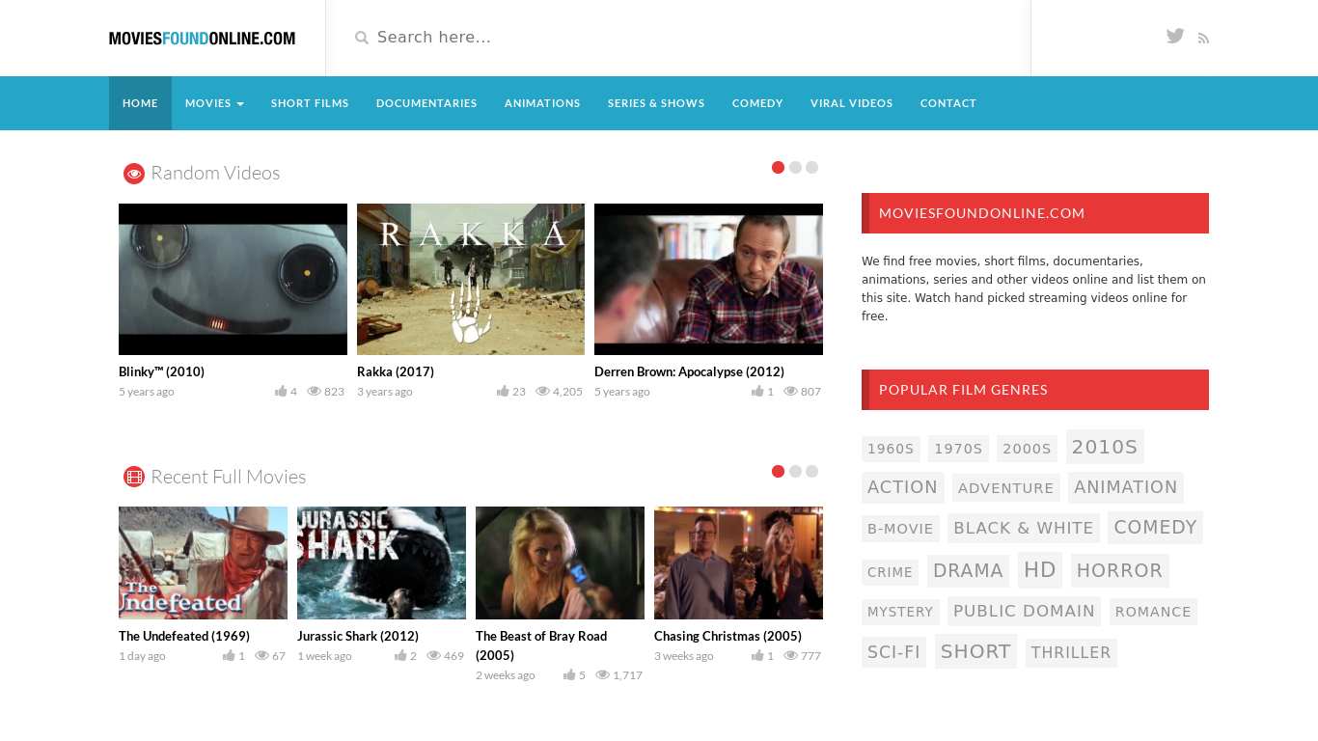The image size is (1318, 741).
Task: Click the MoviesFoundOnline.com logo
Action: click(202, 39)
